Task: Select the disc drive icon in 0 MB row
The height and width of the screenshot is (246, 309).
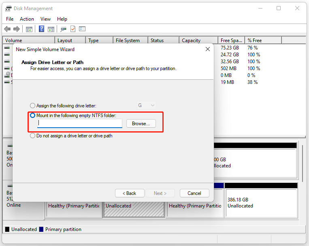Action: 7,75
